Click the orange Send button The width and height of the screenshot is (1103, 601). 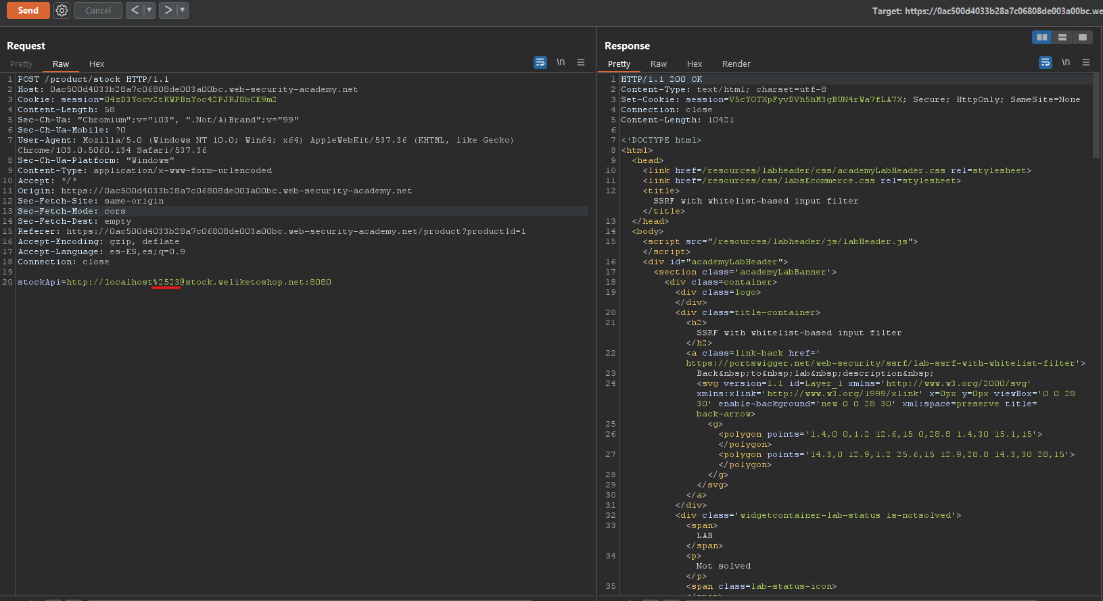pyautogui.click(x=28, y=10)
